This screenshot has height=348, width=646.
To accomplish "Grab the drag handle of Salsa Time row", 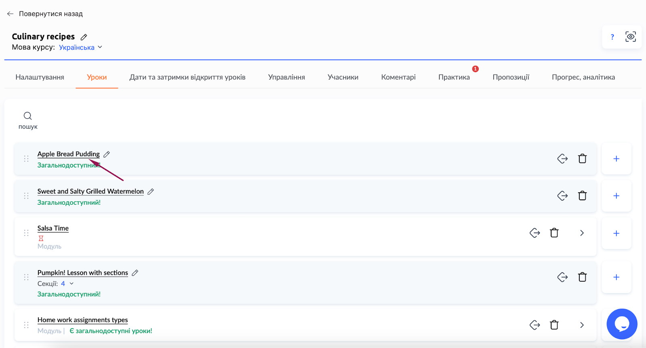I will (x=26, y=233).
